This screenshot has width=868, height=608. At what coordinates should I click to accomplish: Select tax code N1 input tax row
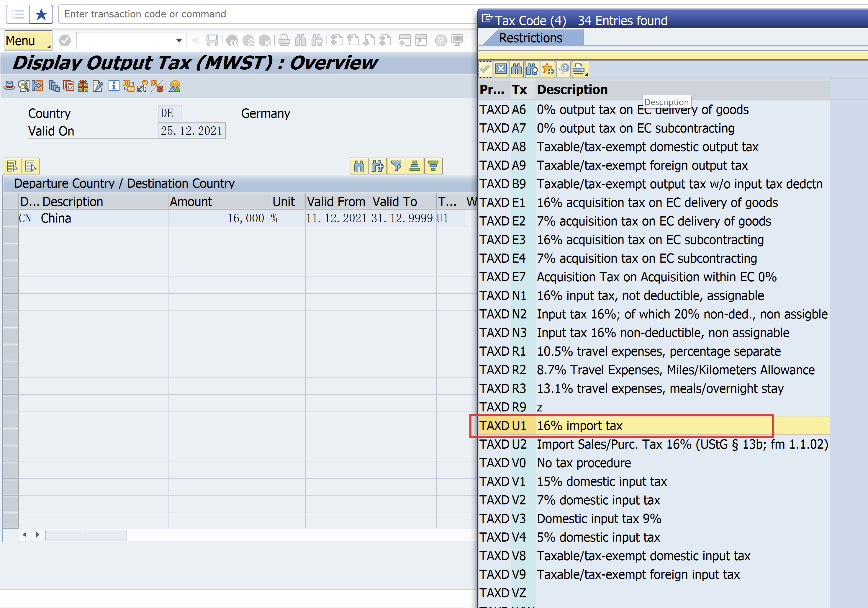click(654, 296)
